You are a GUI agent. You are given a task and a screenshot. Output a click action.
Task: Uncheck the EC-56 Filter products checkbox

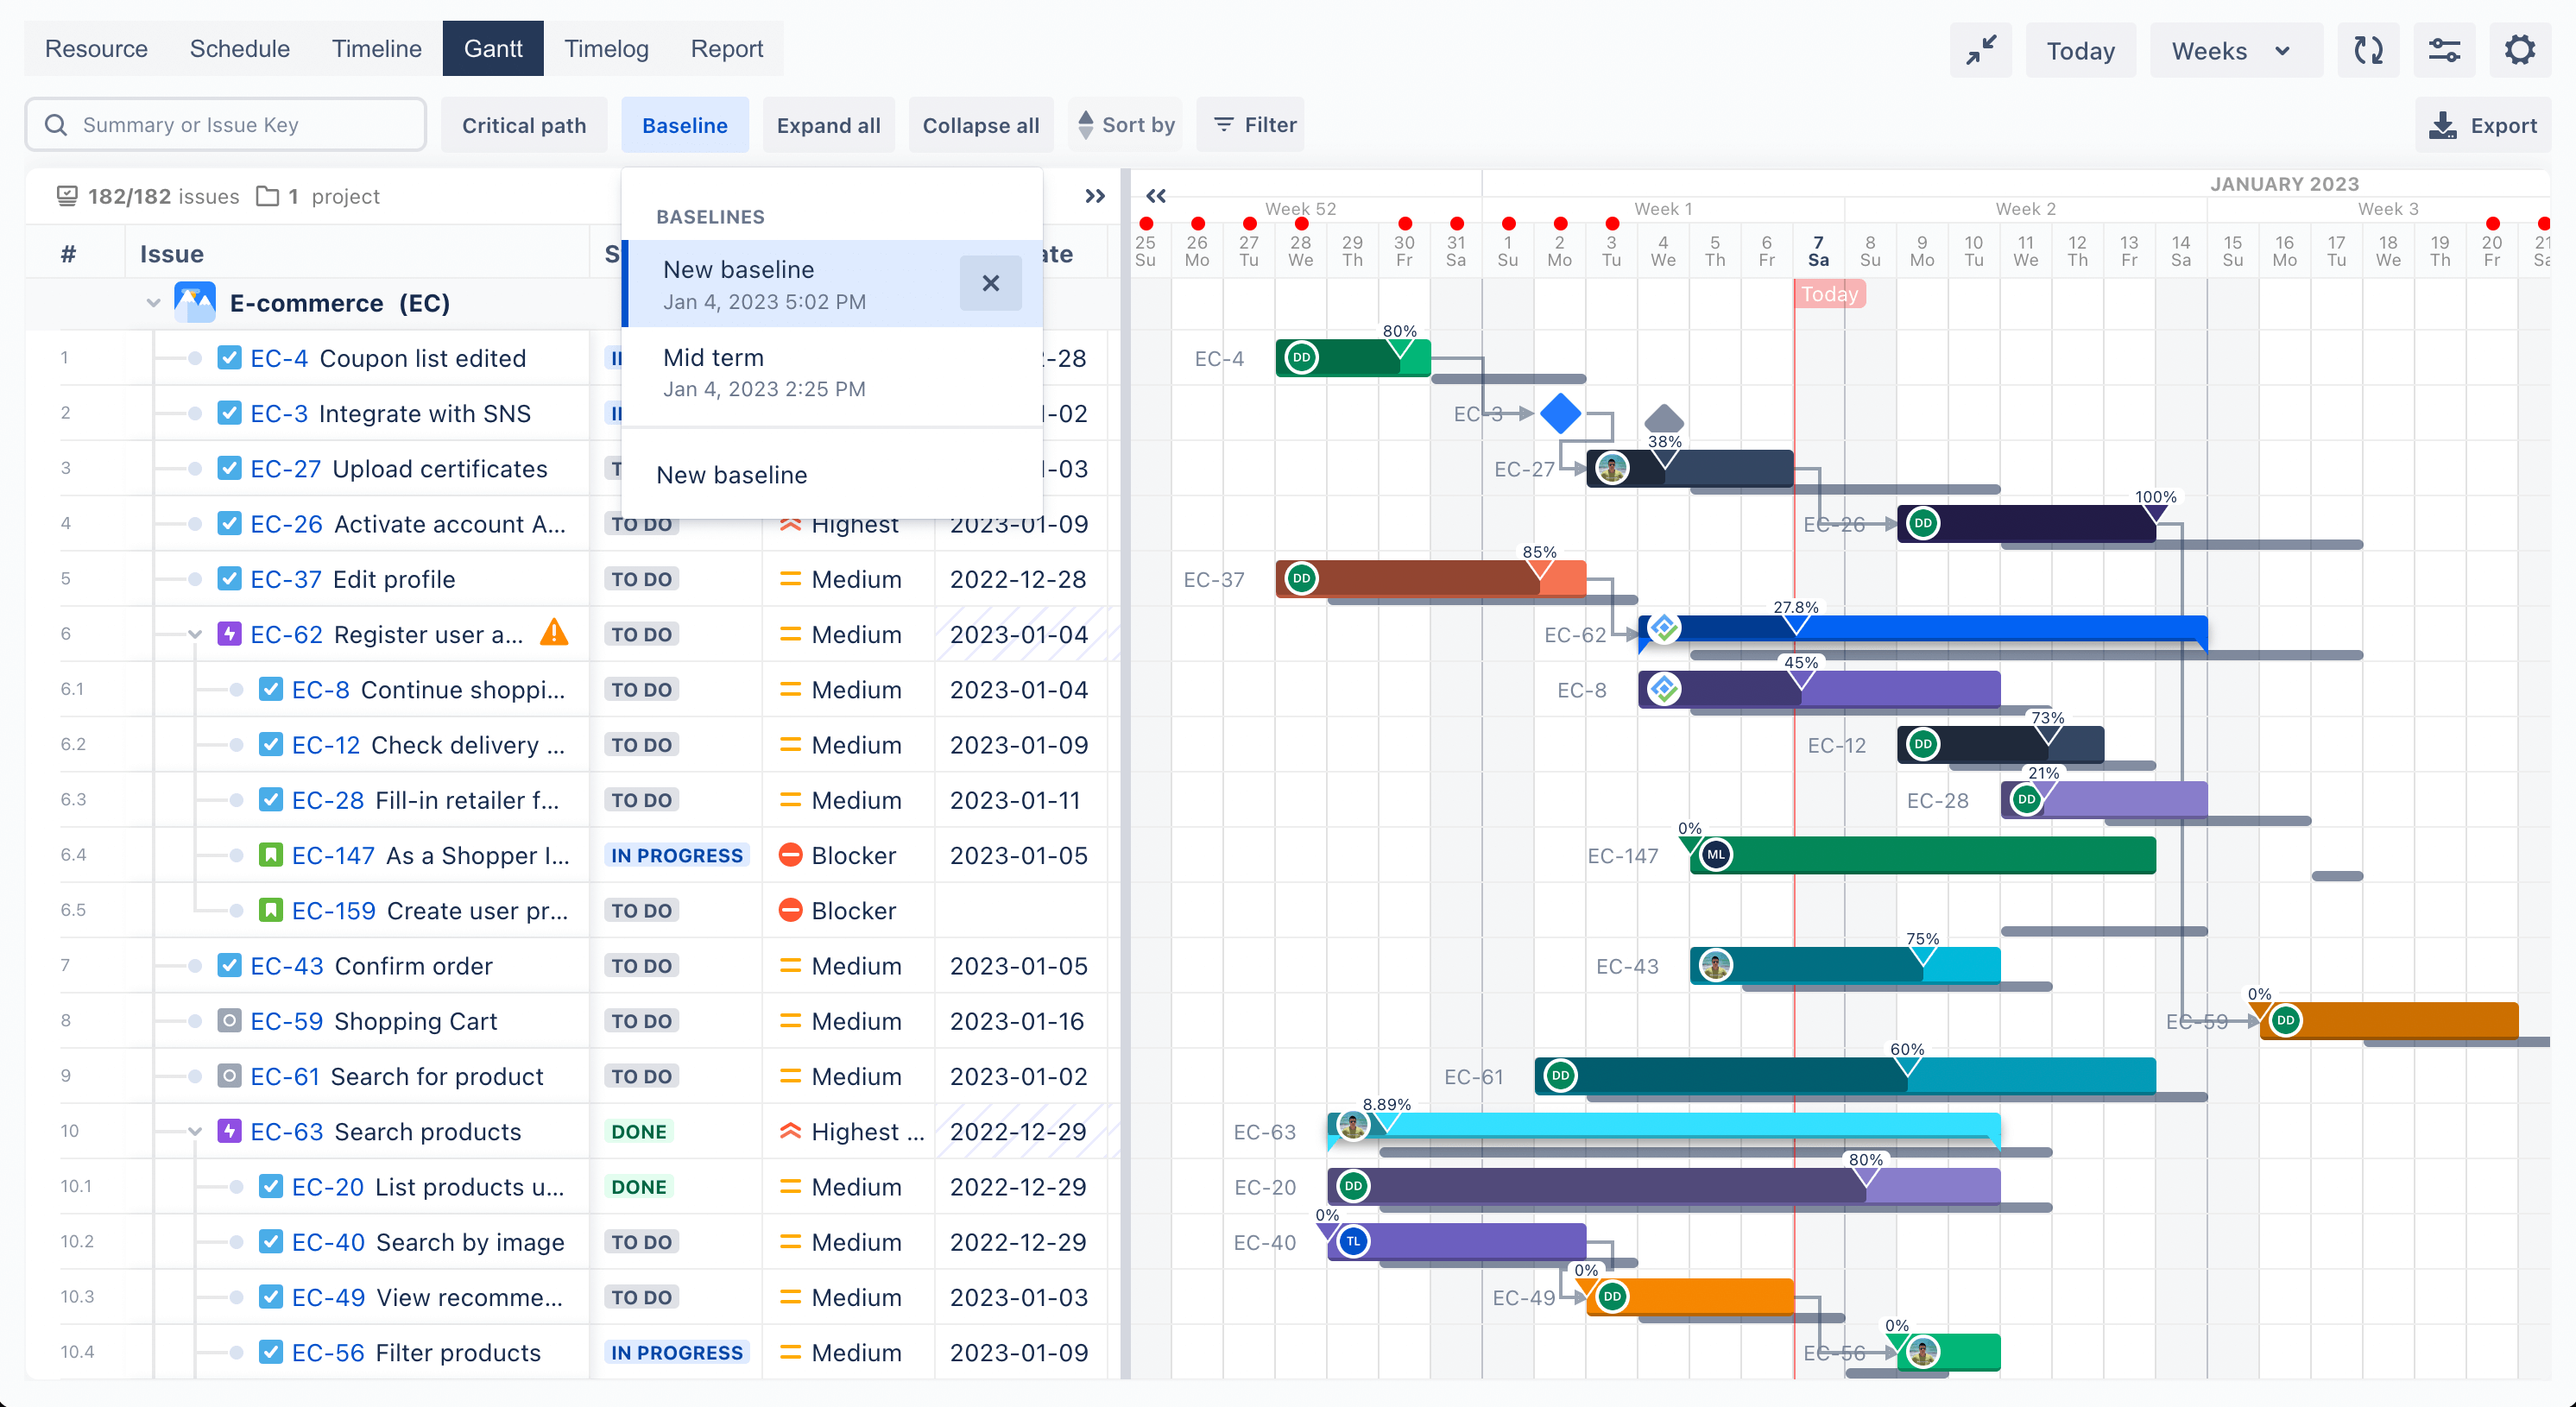[x=270, y=1352]
